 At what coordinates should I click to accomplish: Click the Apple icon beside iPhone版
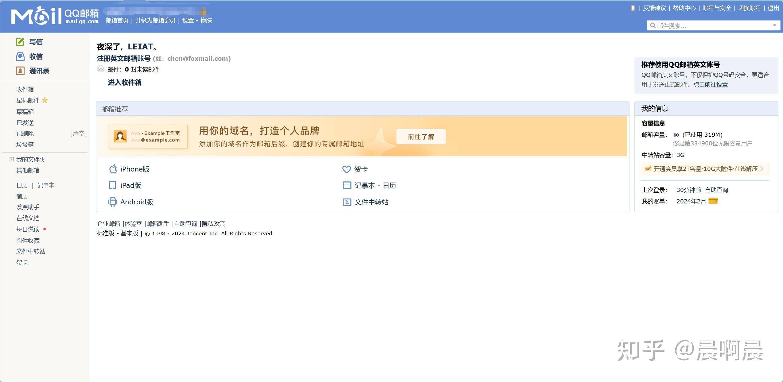[113, 169]
